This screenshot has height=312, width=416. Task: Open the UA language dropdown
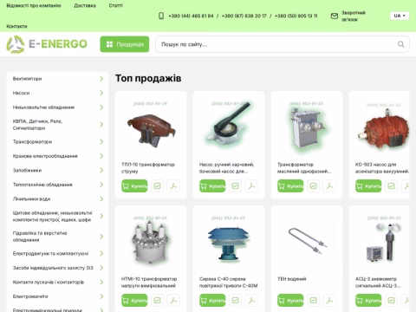click(400, 16)
